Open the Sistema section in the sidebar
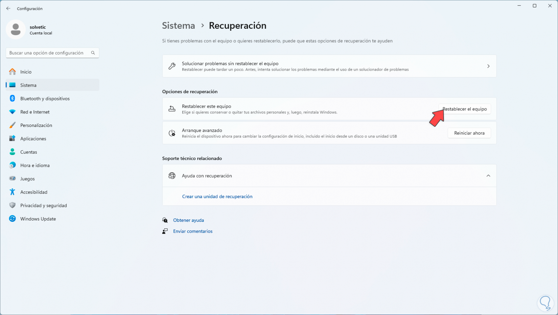 tap(28, 85)
